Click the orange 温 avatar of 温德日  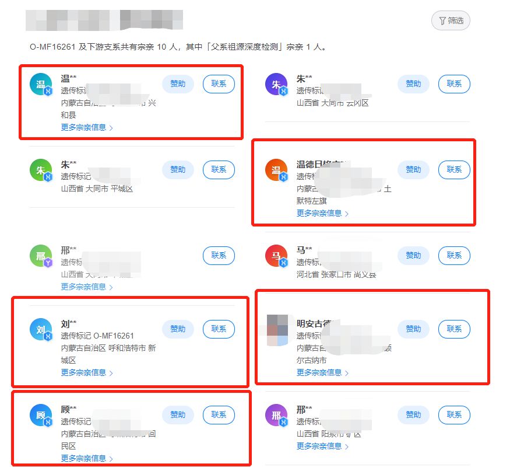(276, 170)
